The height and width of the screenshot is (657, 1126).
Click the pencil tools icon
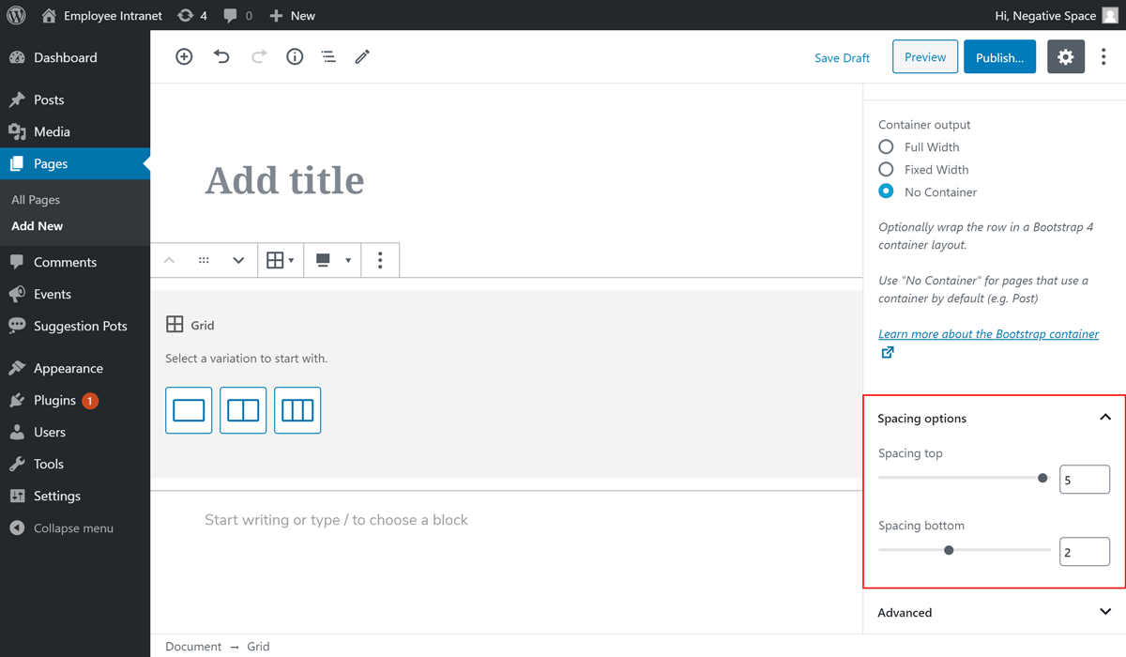click(362, 57)
